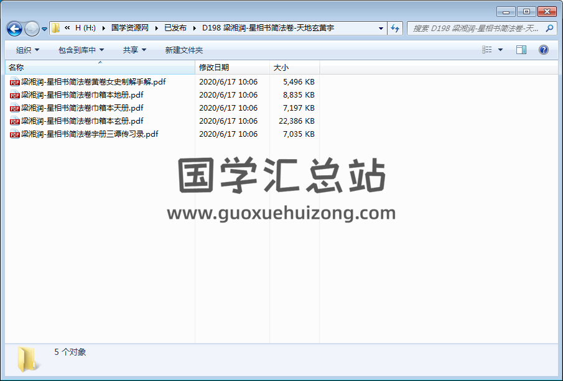Click the 7,197 KB size value
The width and height of the screenshot is (563, 381).
(x=299, y=108)
